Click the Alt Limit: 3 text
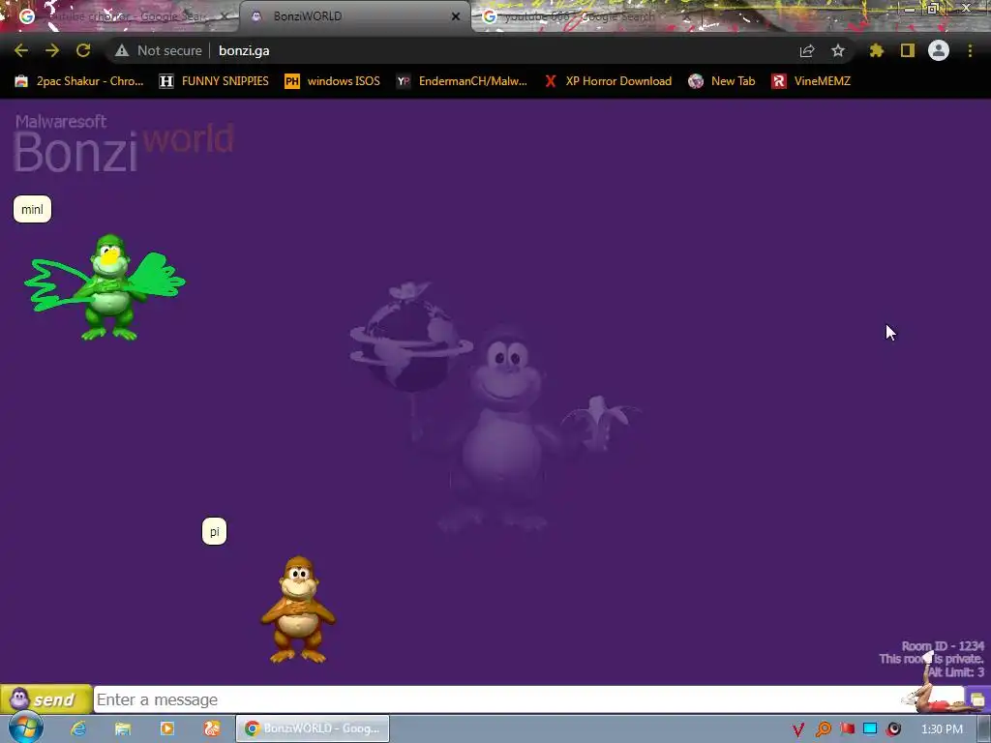 pyautogui.click(x=955, y=672)
